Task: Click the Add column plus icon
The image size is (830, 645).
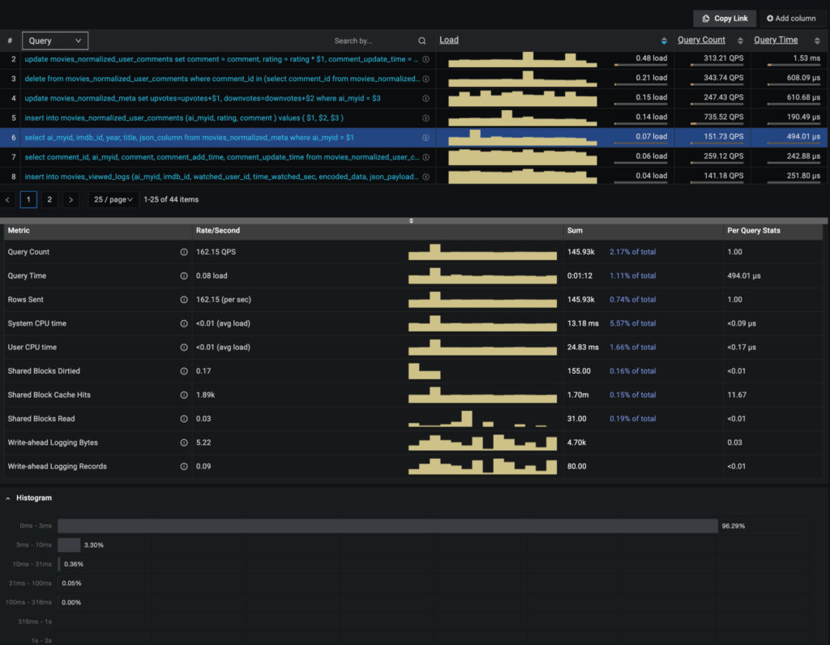Action: 768,18
